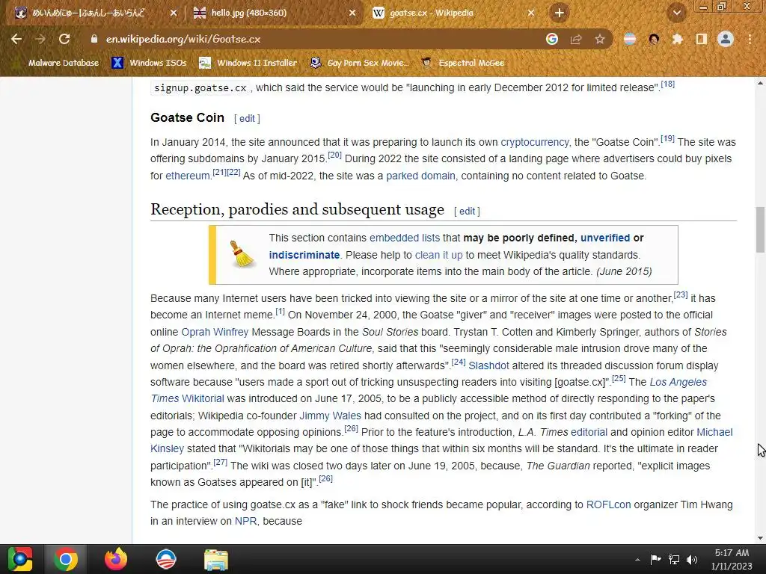Open the ROFLcon link
This screenshot has width=766, height=574.
[x=608, y=504]
